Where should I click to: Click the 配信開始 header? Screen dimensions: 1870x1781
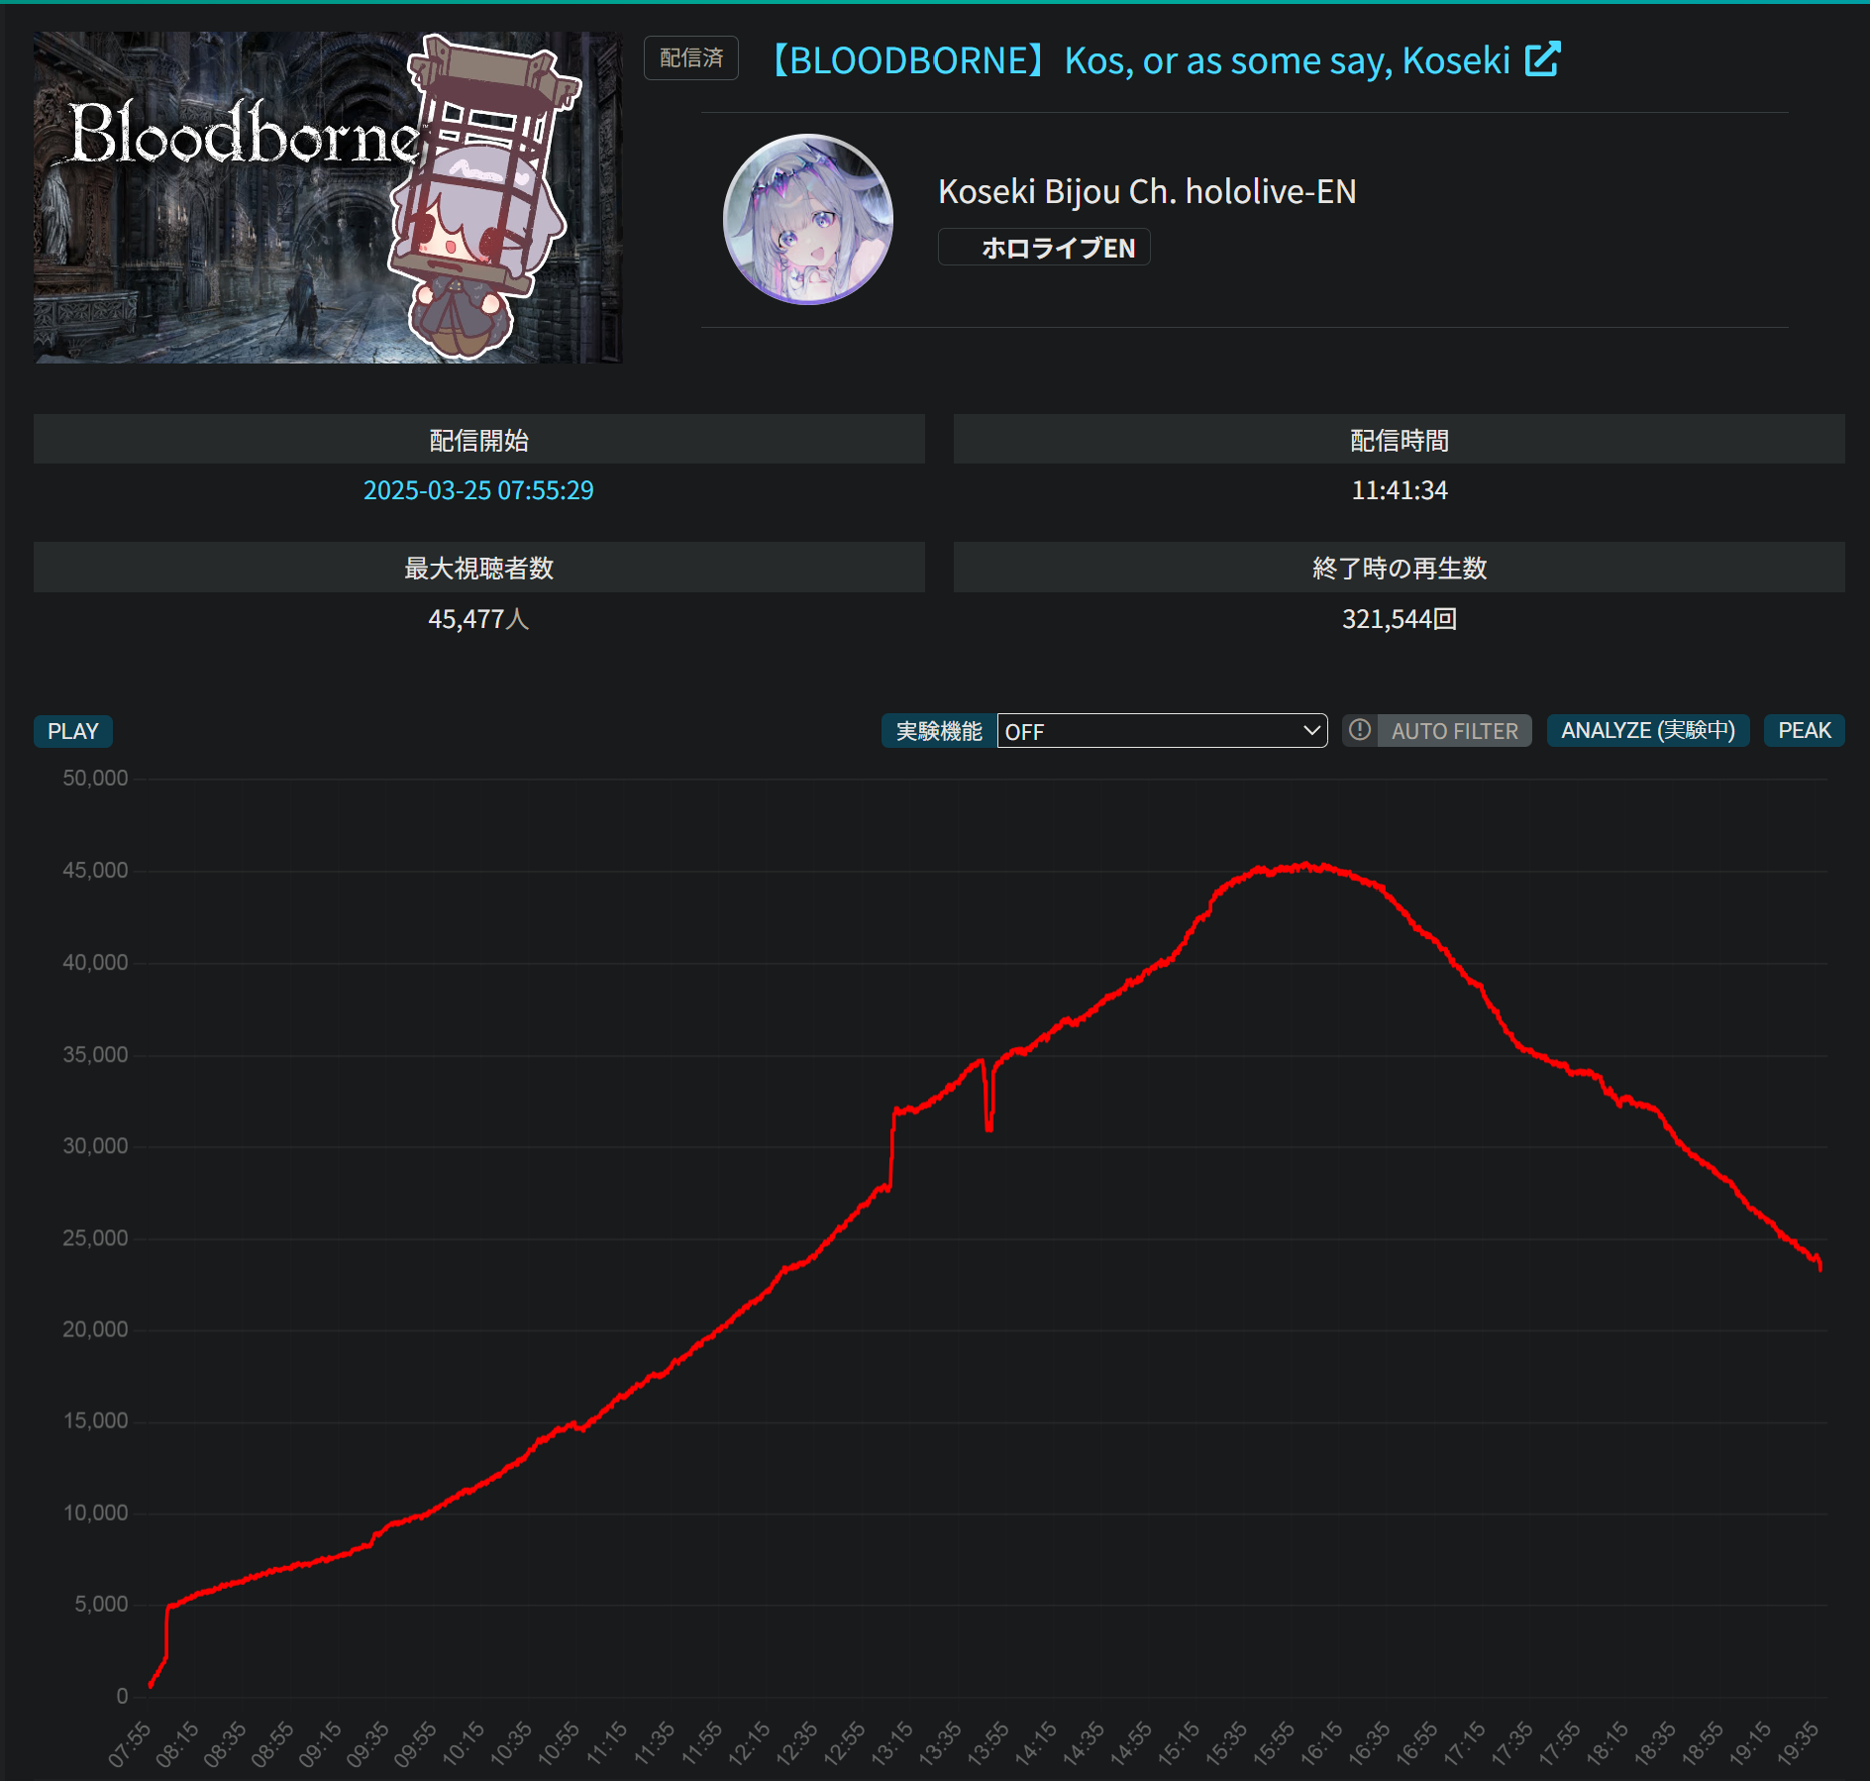pyautogui.click(x=479, y=440)
